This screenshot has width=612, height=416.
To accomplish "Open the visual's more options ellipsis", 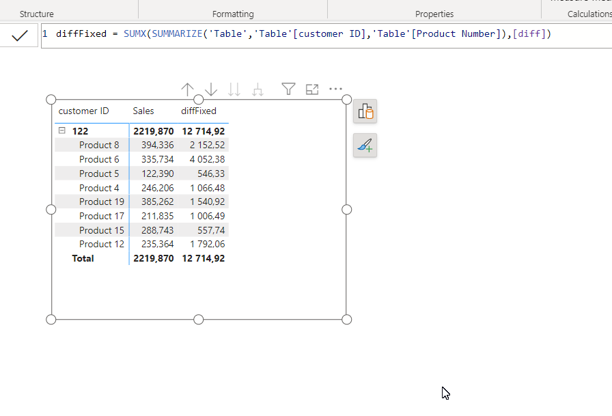I will click(335, 89).
